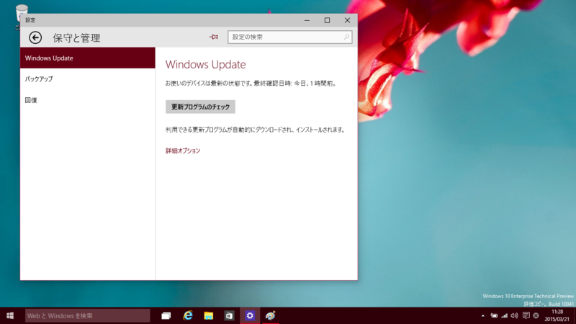Viewport: 576px width, 324px height.
Task: Minimize the 設定 window
Action: point(307,20)
